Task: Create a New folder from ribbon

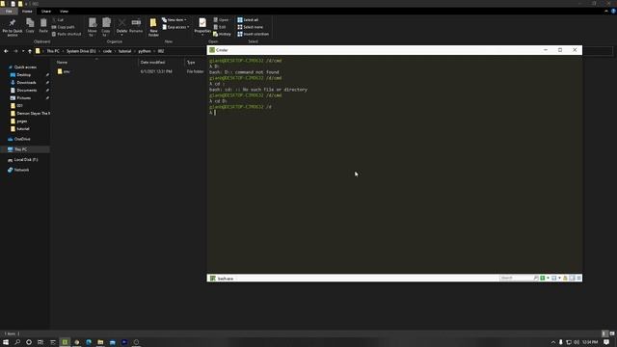Action: [153, 27]
